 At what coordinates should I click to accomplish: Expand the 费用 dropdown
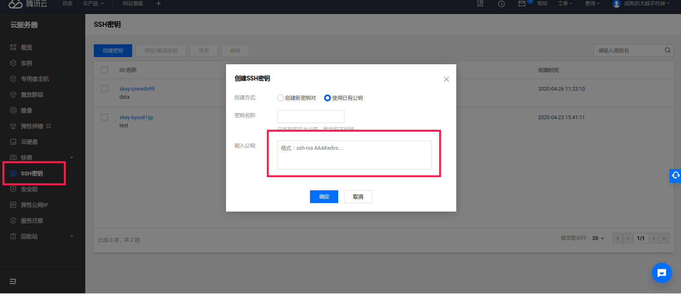tap(592, 3)
